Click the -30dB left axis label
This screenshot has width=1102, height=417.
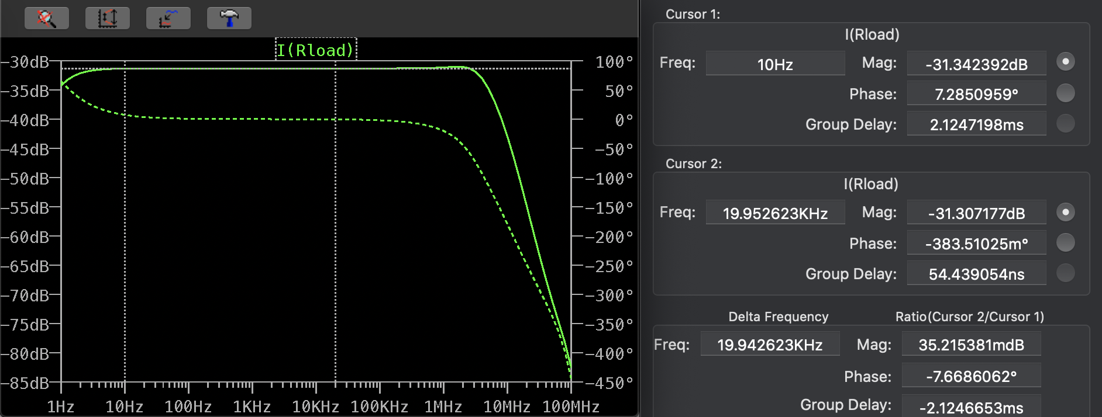[25, 62]
